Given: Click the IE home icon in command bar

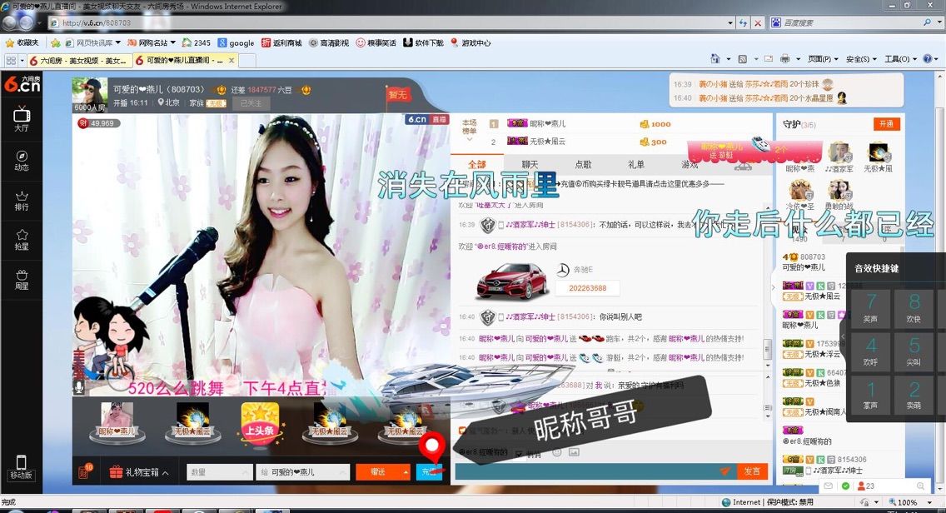Looking at the screenshot, I should click(715, 59).
